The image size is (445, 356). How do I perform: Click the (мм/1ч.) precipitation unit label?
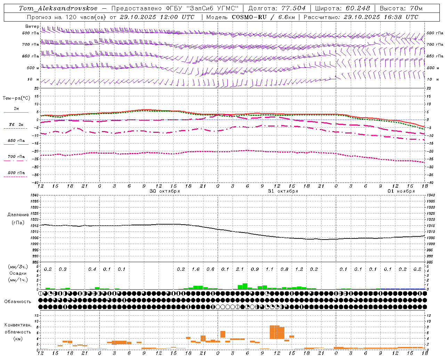[18, 280]
